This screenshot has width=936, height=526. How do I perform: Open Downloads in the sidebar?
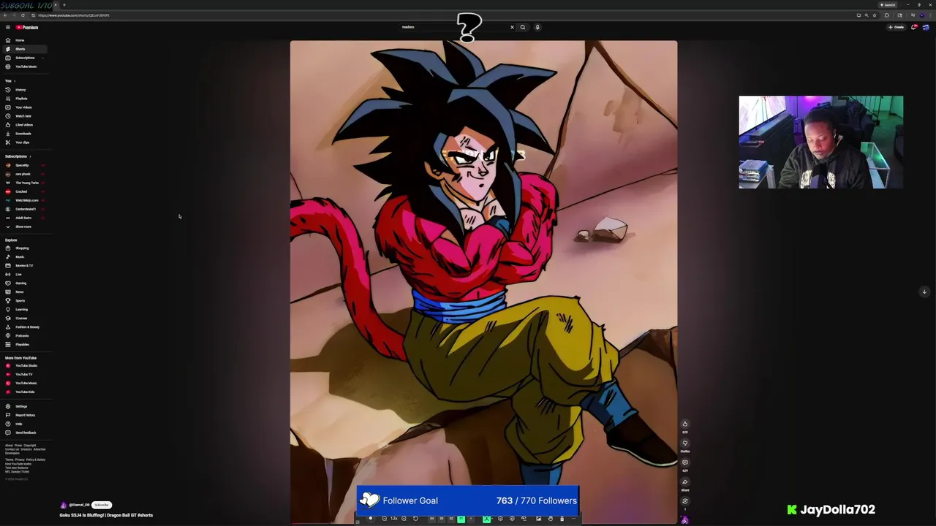tap(23, 134)
